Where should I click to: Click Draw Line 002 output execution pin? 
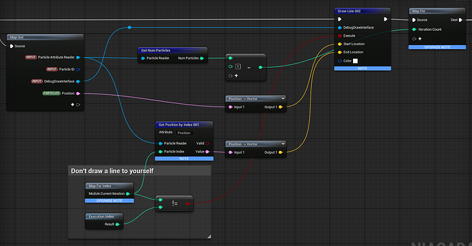[x=385, y=19]
